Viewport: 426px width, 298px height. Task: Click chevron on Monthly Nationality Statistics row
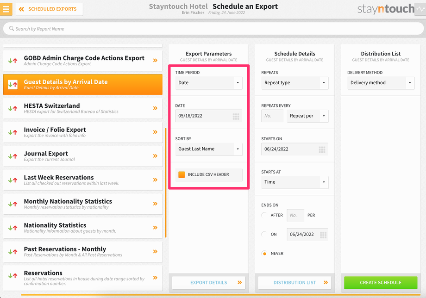click(155, 204)
